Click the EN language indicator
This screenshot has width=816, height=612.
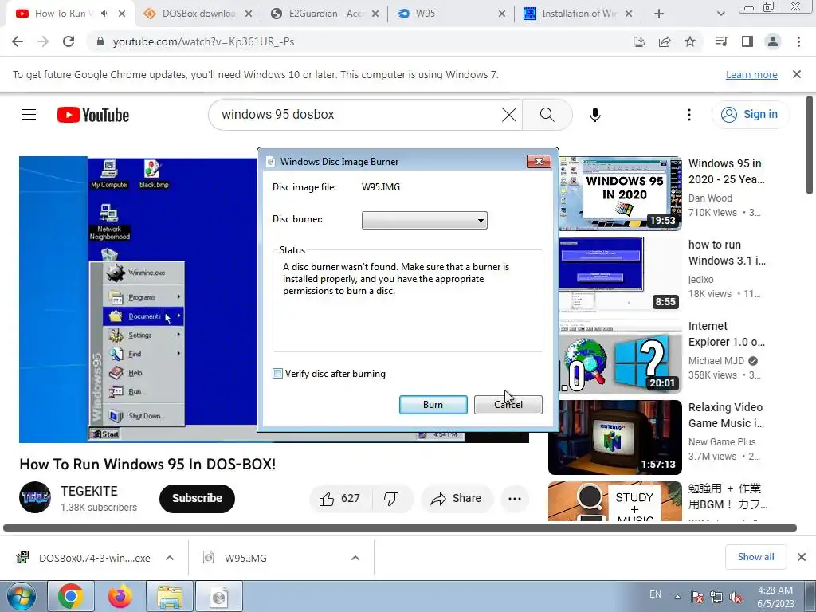(x=655, y=594)
